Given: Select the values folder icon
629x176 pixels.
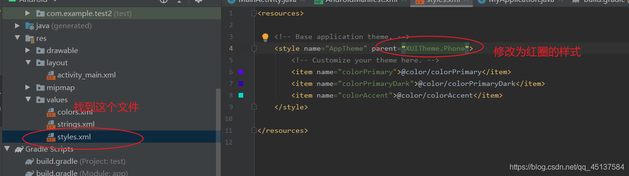Looking at the screenshot, I should [40, 99].
